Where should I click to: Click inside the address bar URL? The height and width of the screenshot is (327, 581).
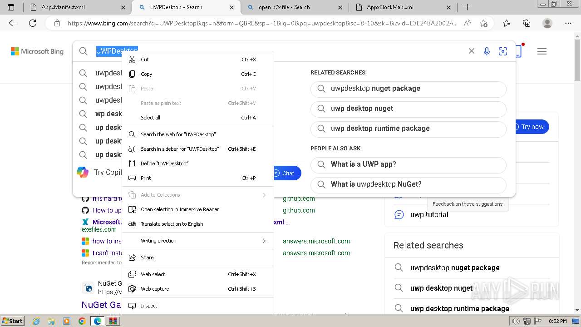click(262, 23)
